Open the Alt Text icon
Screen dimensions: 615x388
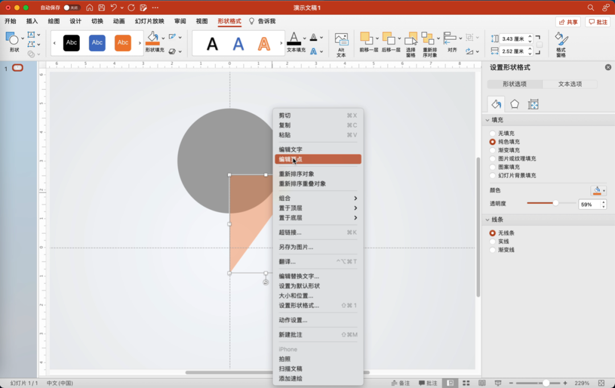341,39
